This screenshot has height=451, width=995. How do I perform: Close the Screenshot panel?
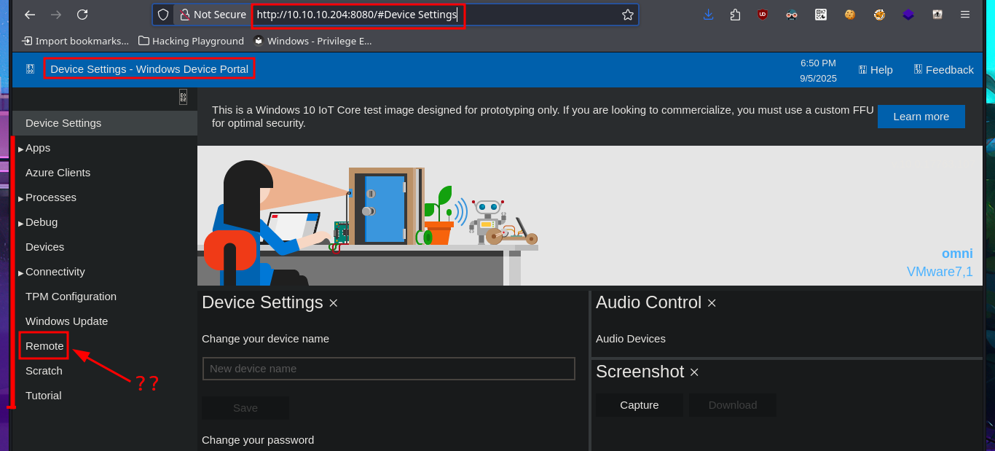pos(694,372)
